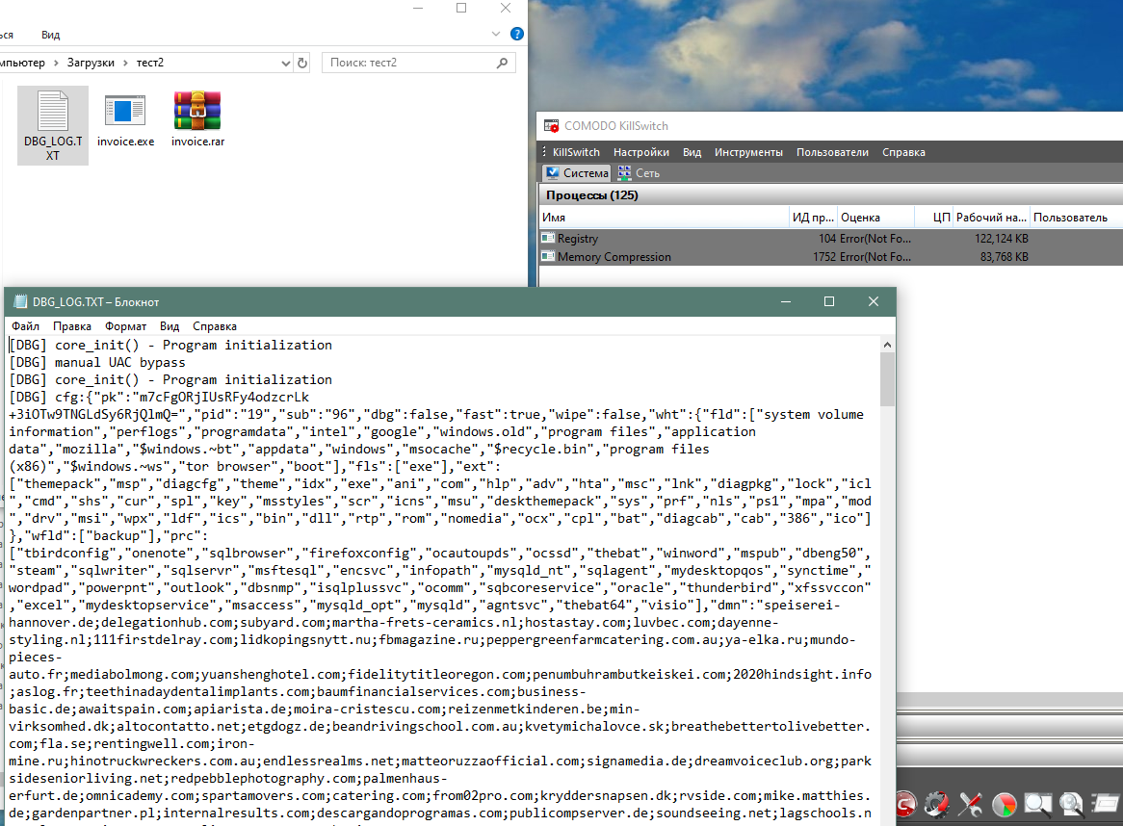Click the window magnifier search icon
Screen dimensions: 1123x826
click(1038, 805)
